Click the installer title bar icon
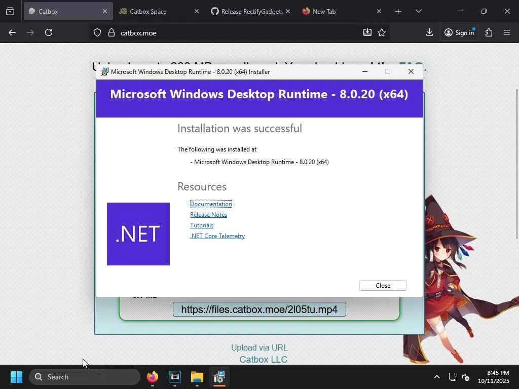Screen dimensions: 519x389 (104, 72)
